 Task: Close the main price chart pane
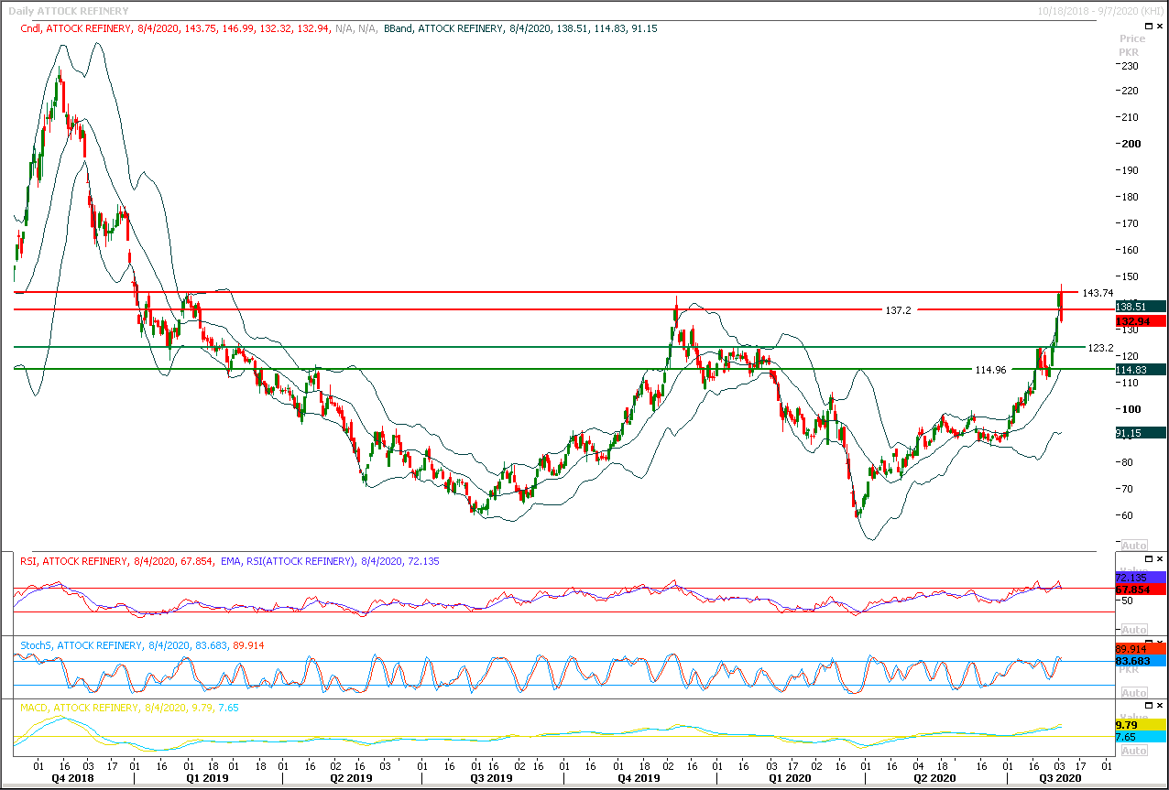point(1160,27)
